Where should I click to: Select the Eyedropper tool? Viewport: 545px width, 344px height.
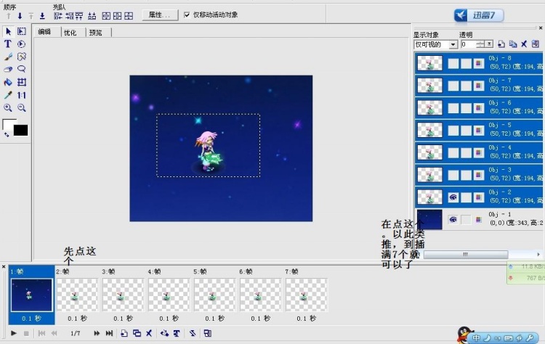point(8,95)
